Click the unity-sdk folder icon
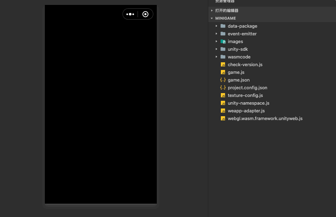The width and height of the screenshot is (336, 217). tap(223, 49)
